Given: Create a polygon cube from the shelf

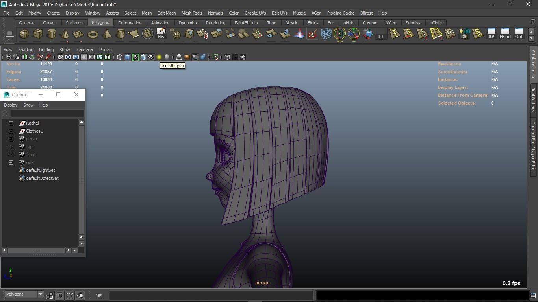Looking at the screenshot, I should click(x=38, y=34).
